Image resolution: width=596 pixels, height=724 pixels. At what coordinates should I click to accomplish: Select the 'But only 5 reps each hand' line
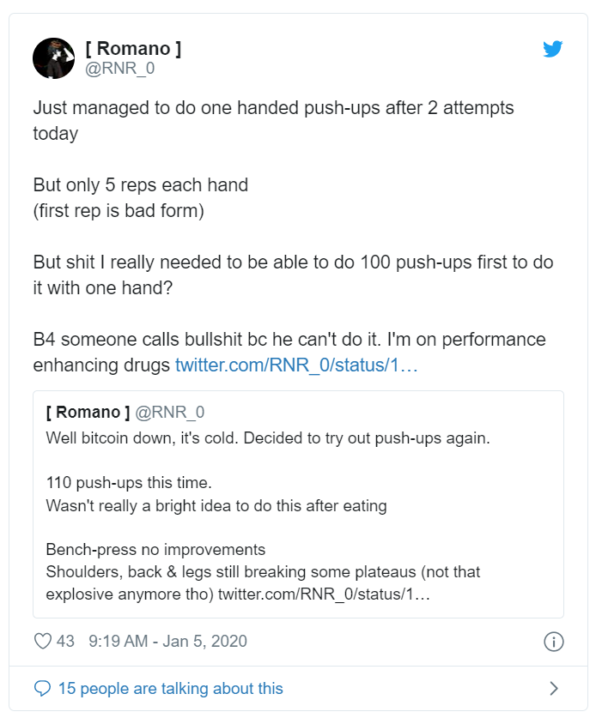click(x=140, y=184)
